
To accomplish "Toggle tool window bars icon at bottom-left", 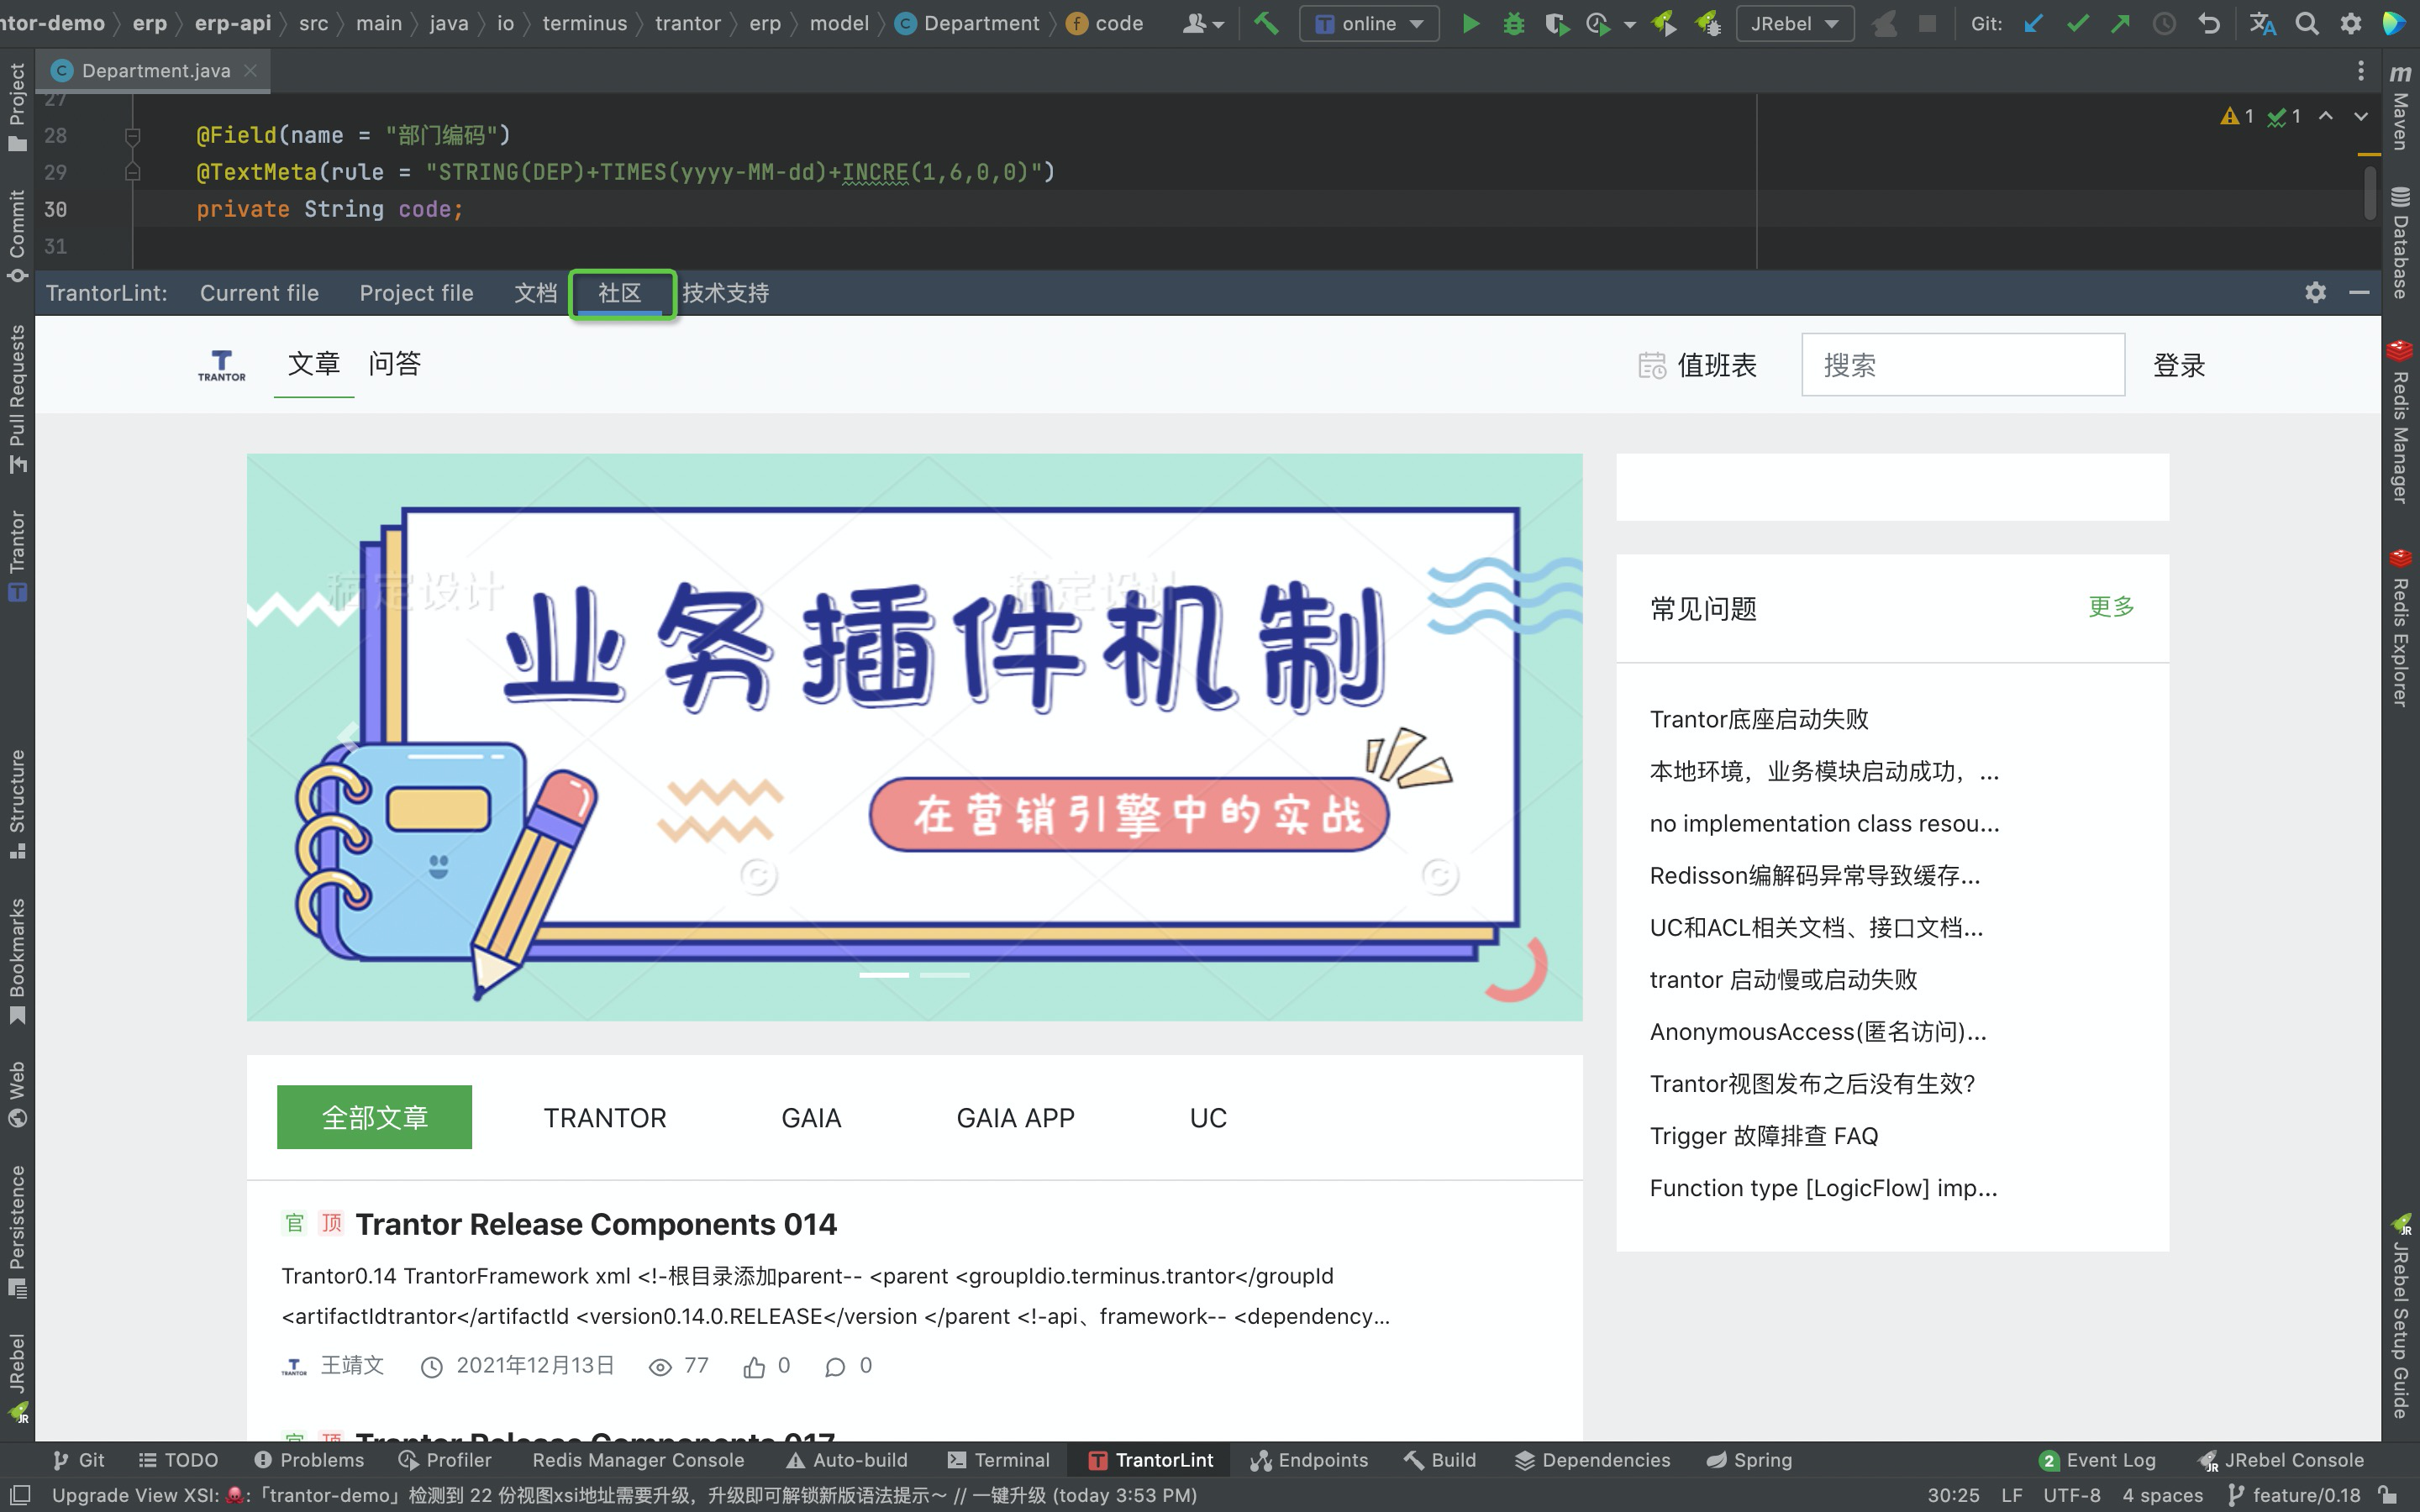I will tap(20, 1495).
